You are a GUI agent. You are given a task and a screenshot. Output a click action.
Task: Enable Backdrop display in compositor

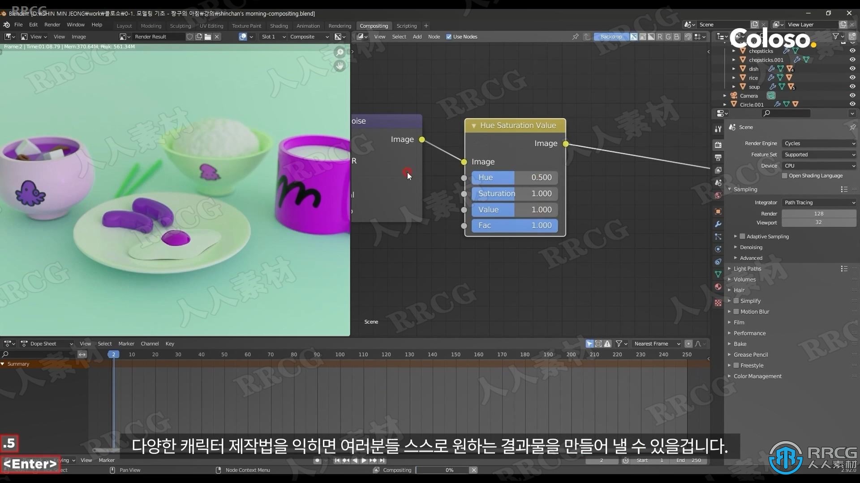[610, 36]
